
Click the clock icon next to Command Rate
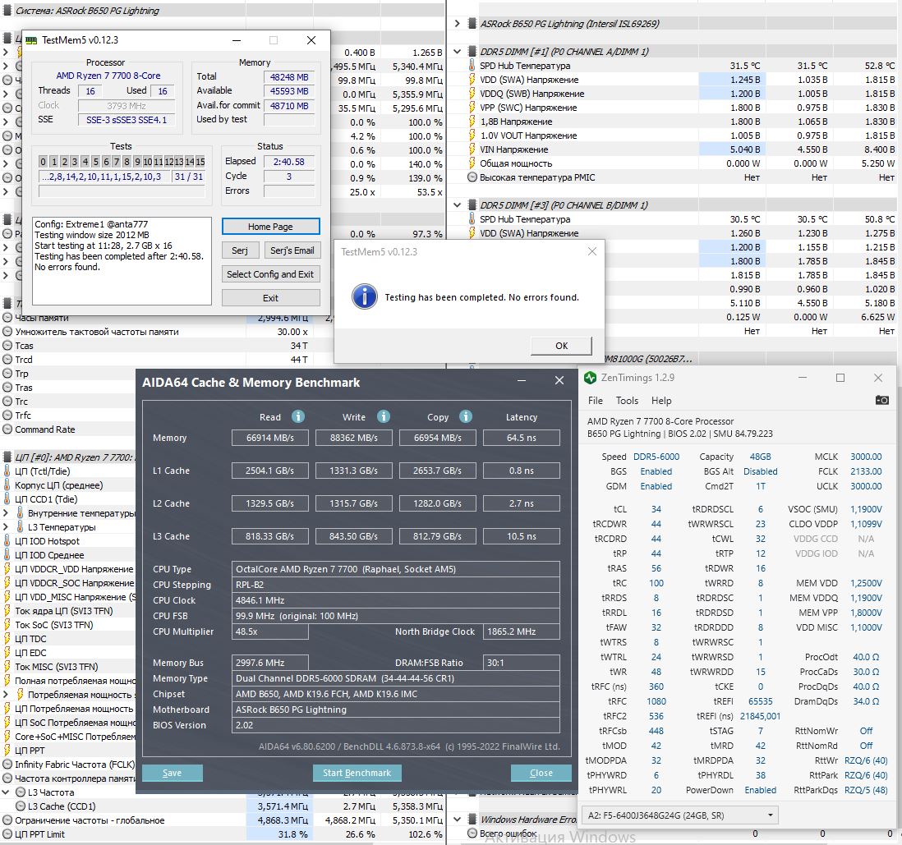[7, 429]
